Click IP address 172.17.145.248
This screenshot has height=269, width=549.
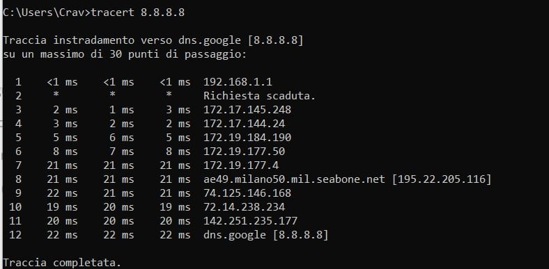pos(247,110)
